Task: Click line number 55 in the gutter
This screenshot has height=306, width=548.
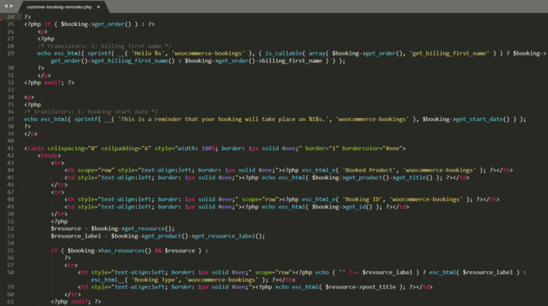Action: click(x=11, y=250)
